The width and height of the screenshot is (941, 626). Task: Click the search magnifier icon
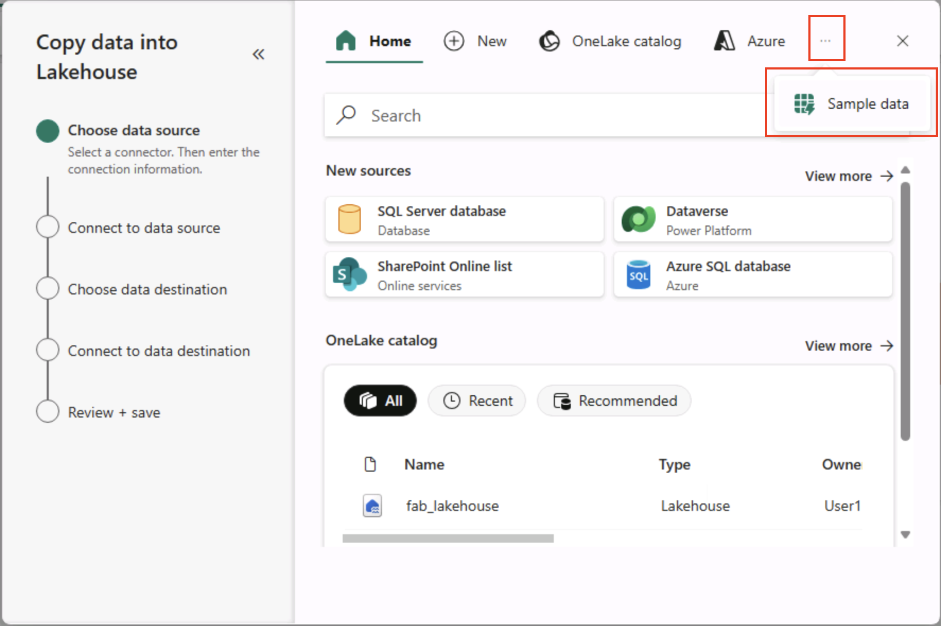[345, 115]
